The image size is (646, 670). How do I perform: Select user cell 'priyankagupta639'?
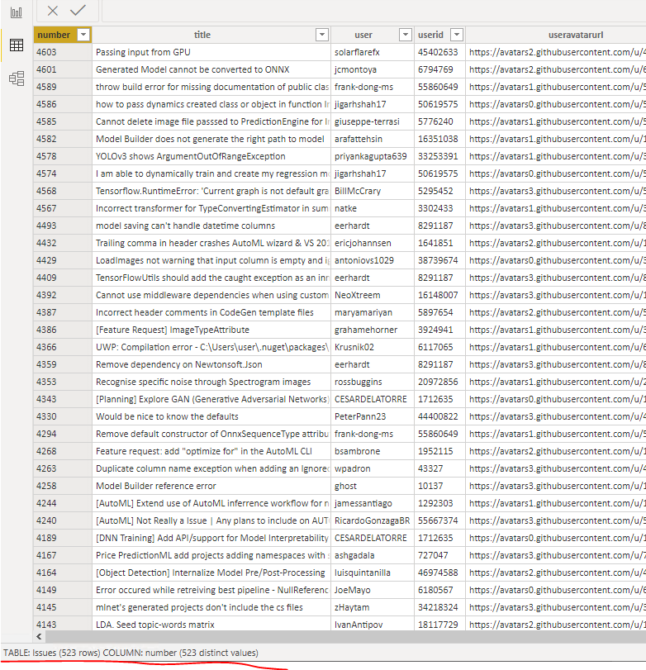372,156
